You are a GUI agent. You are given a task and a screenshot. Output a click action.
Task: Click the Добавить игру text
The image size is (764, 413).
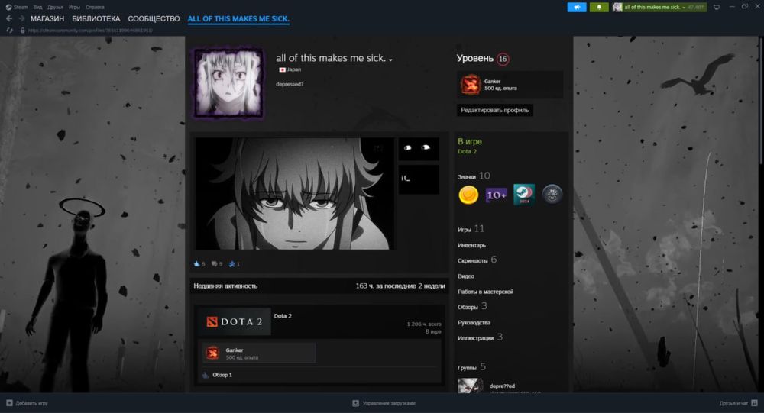click(x=31, y=403)
